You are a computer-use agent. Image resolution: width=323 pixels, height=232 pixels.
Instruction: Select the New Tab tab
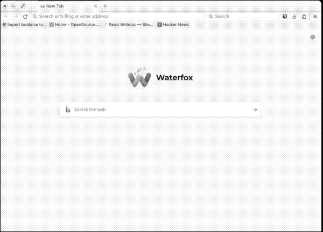tap(68, 6)
